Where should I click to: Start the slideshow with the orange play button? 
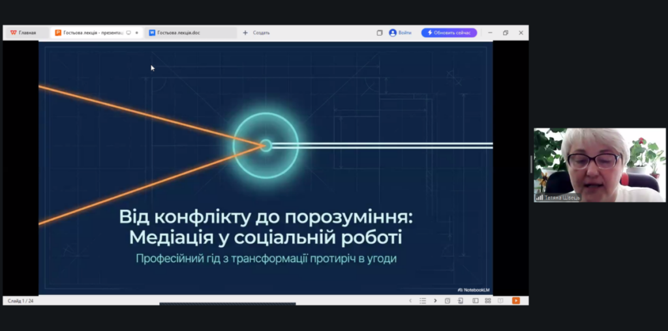pyautogui.click(x=516, y=300)
